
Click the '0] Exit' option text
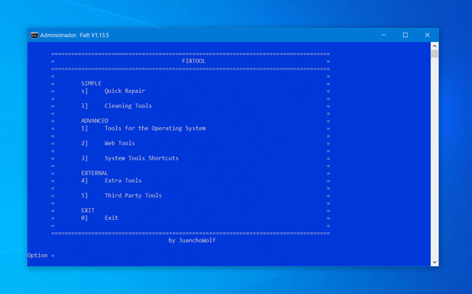(99, 218)
